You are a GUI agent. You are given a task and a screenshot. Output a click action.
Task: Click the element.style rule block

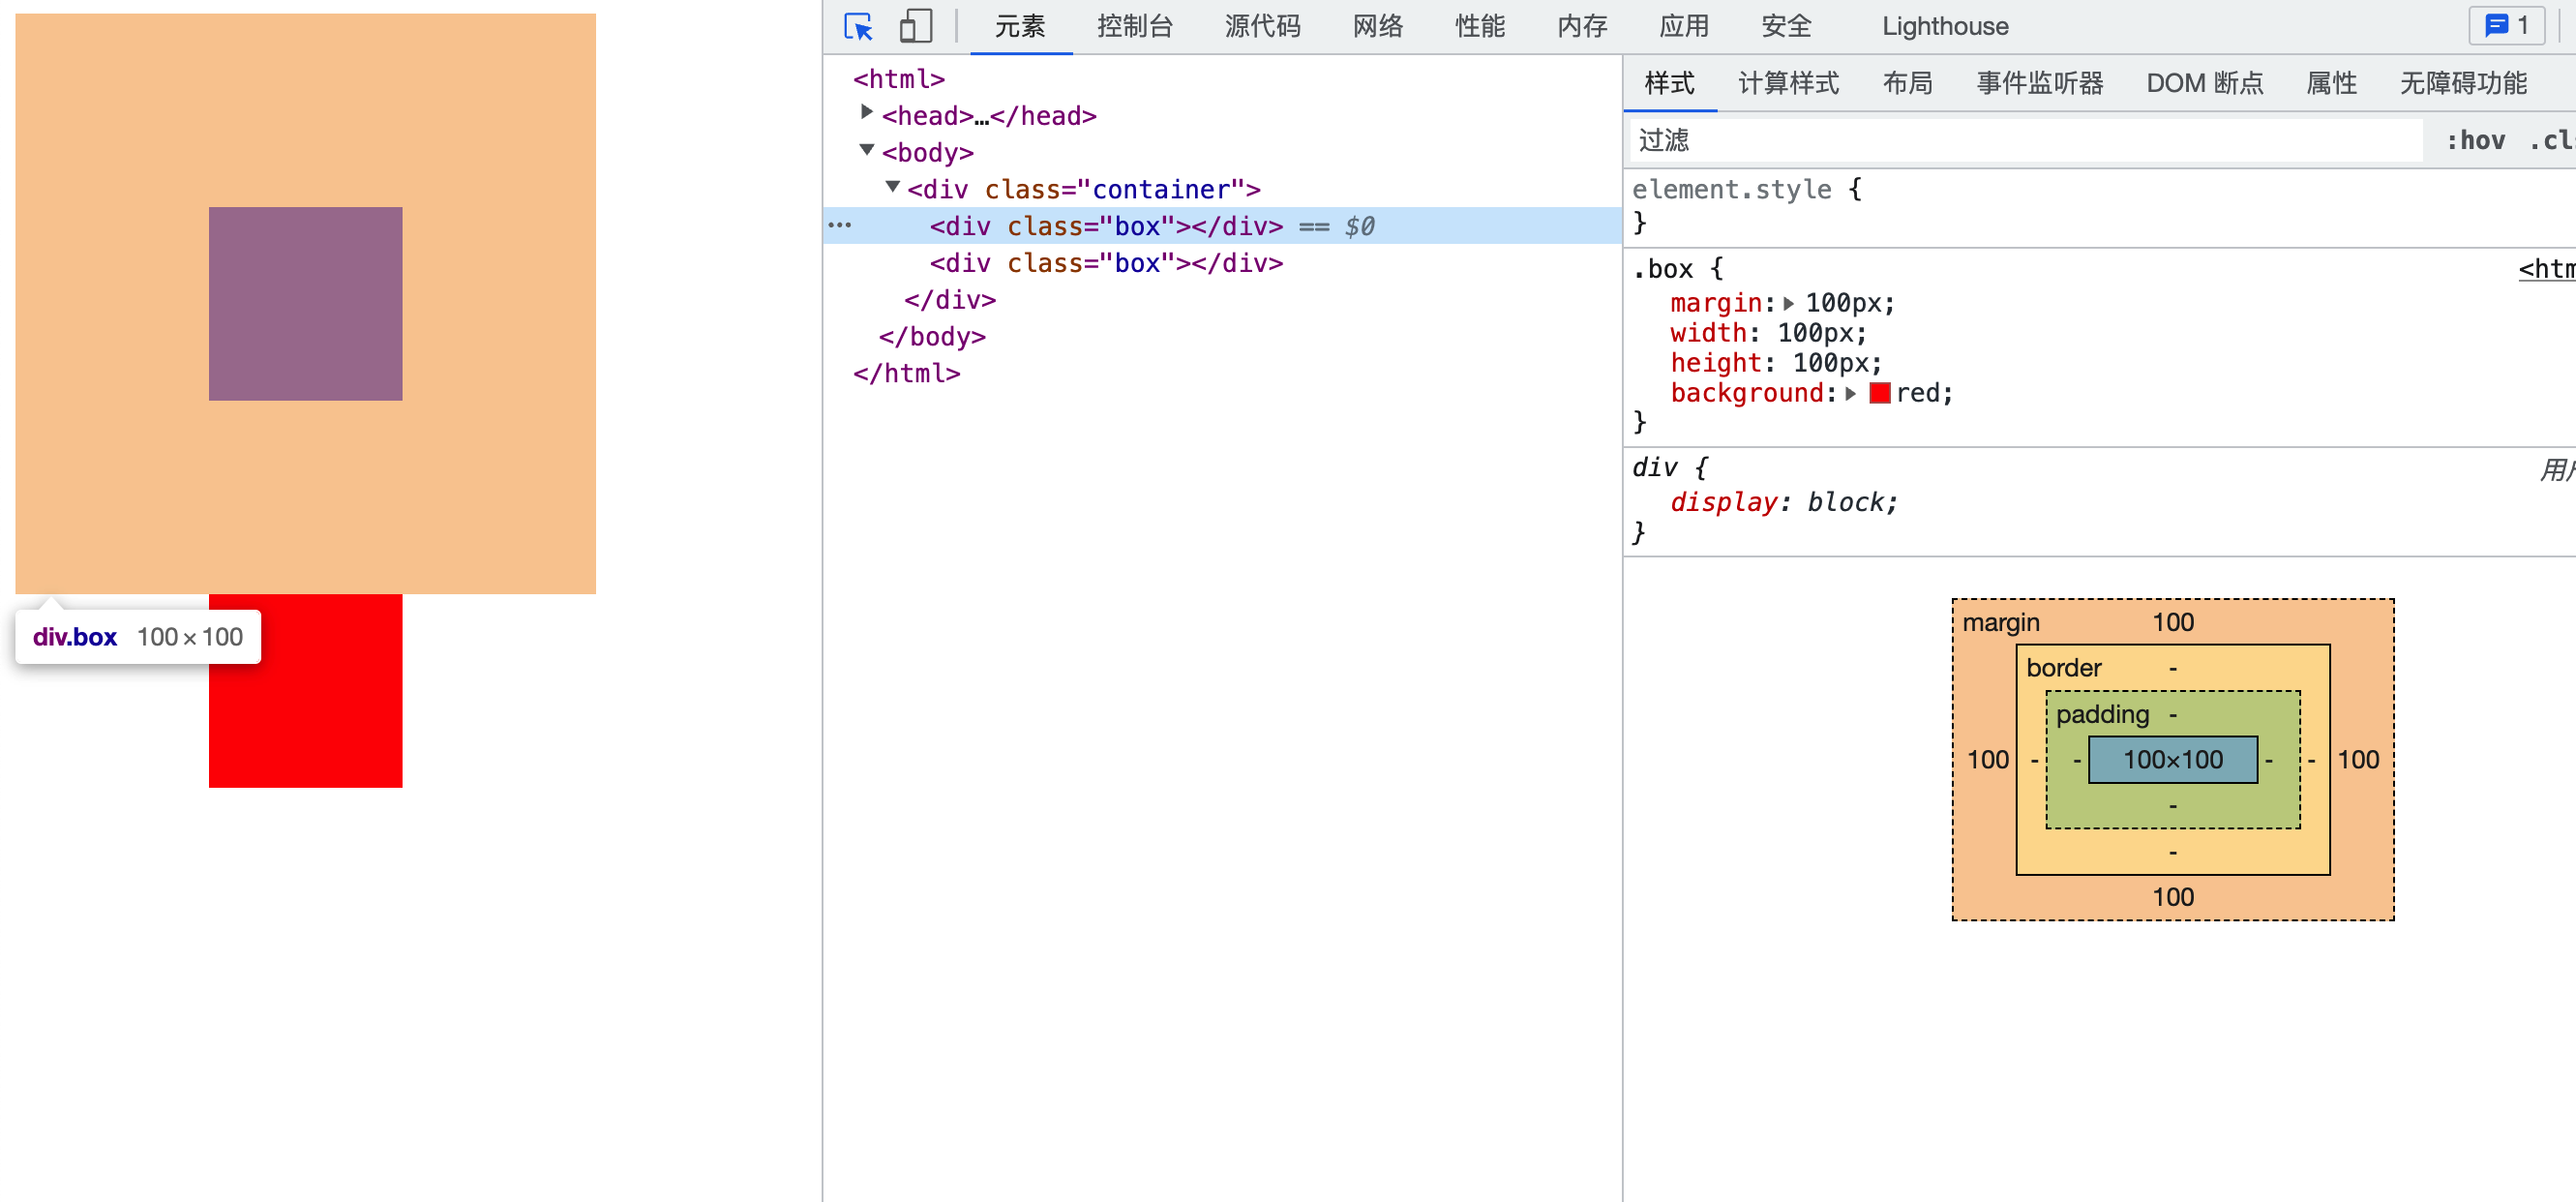[2099, 206]
